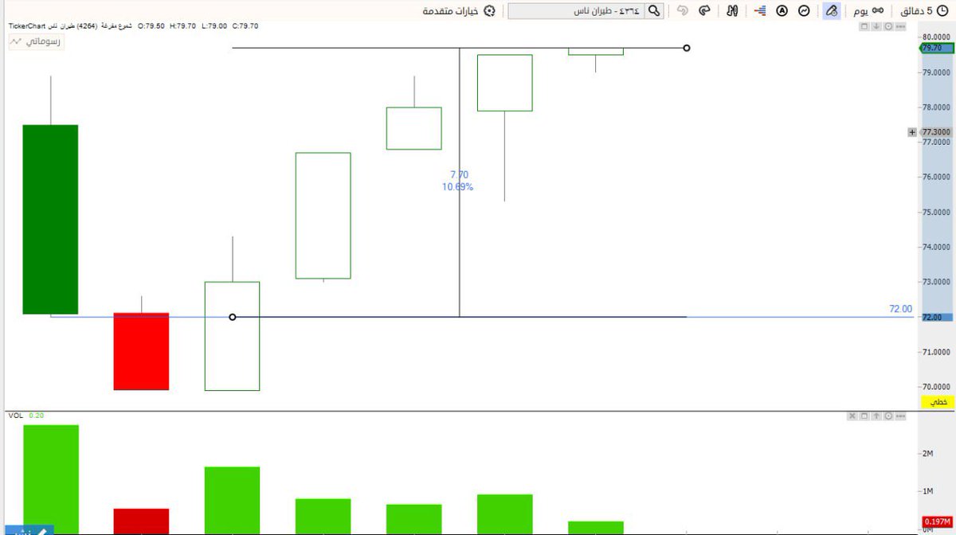Click the 10.69% measurement label
The width and height of the screenshot is (956, 535).
(x=457, y=187)
